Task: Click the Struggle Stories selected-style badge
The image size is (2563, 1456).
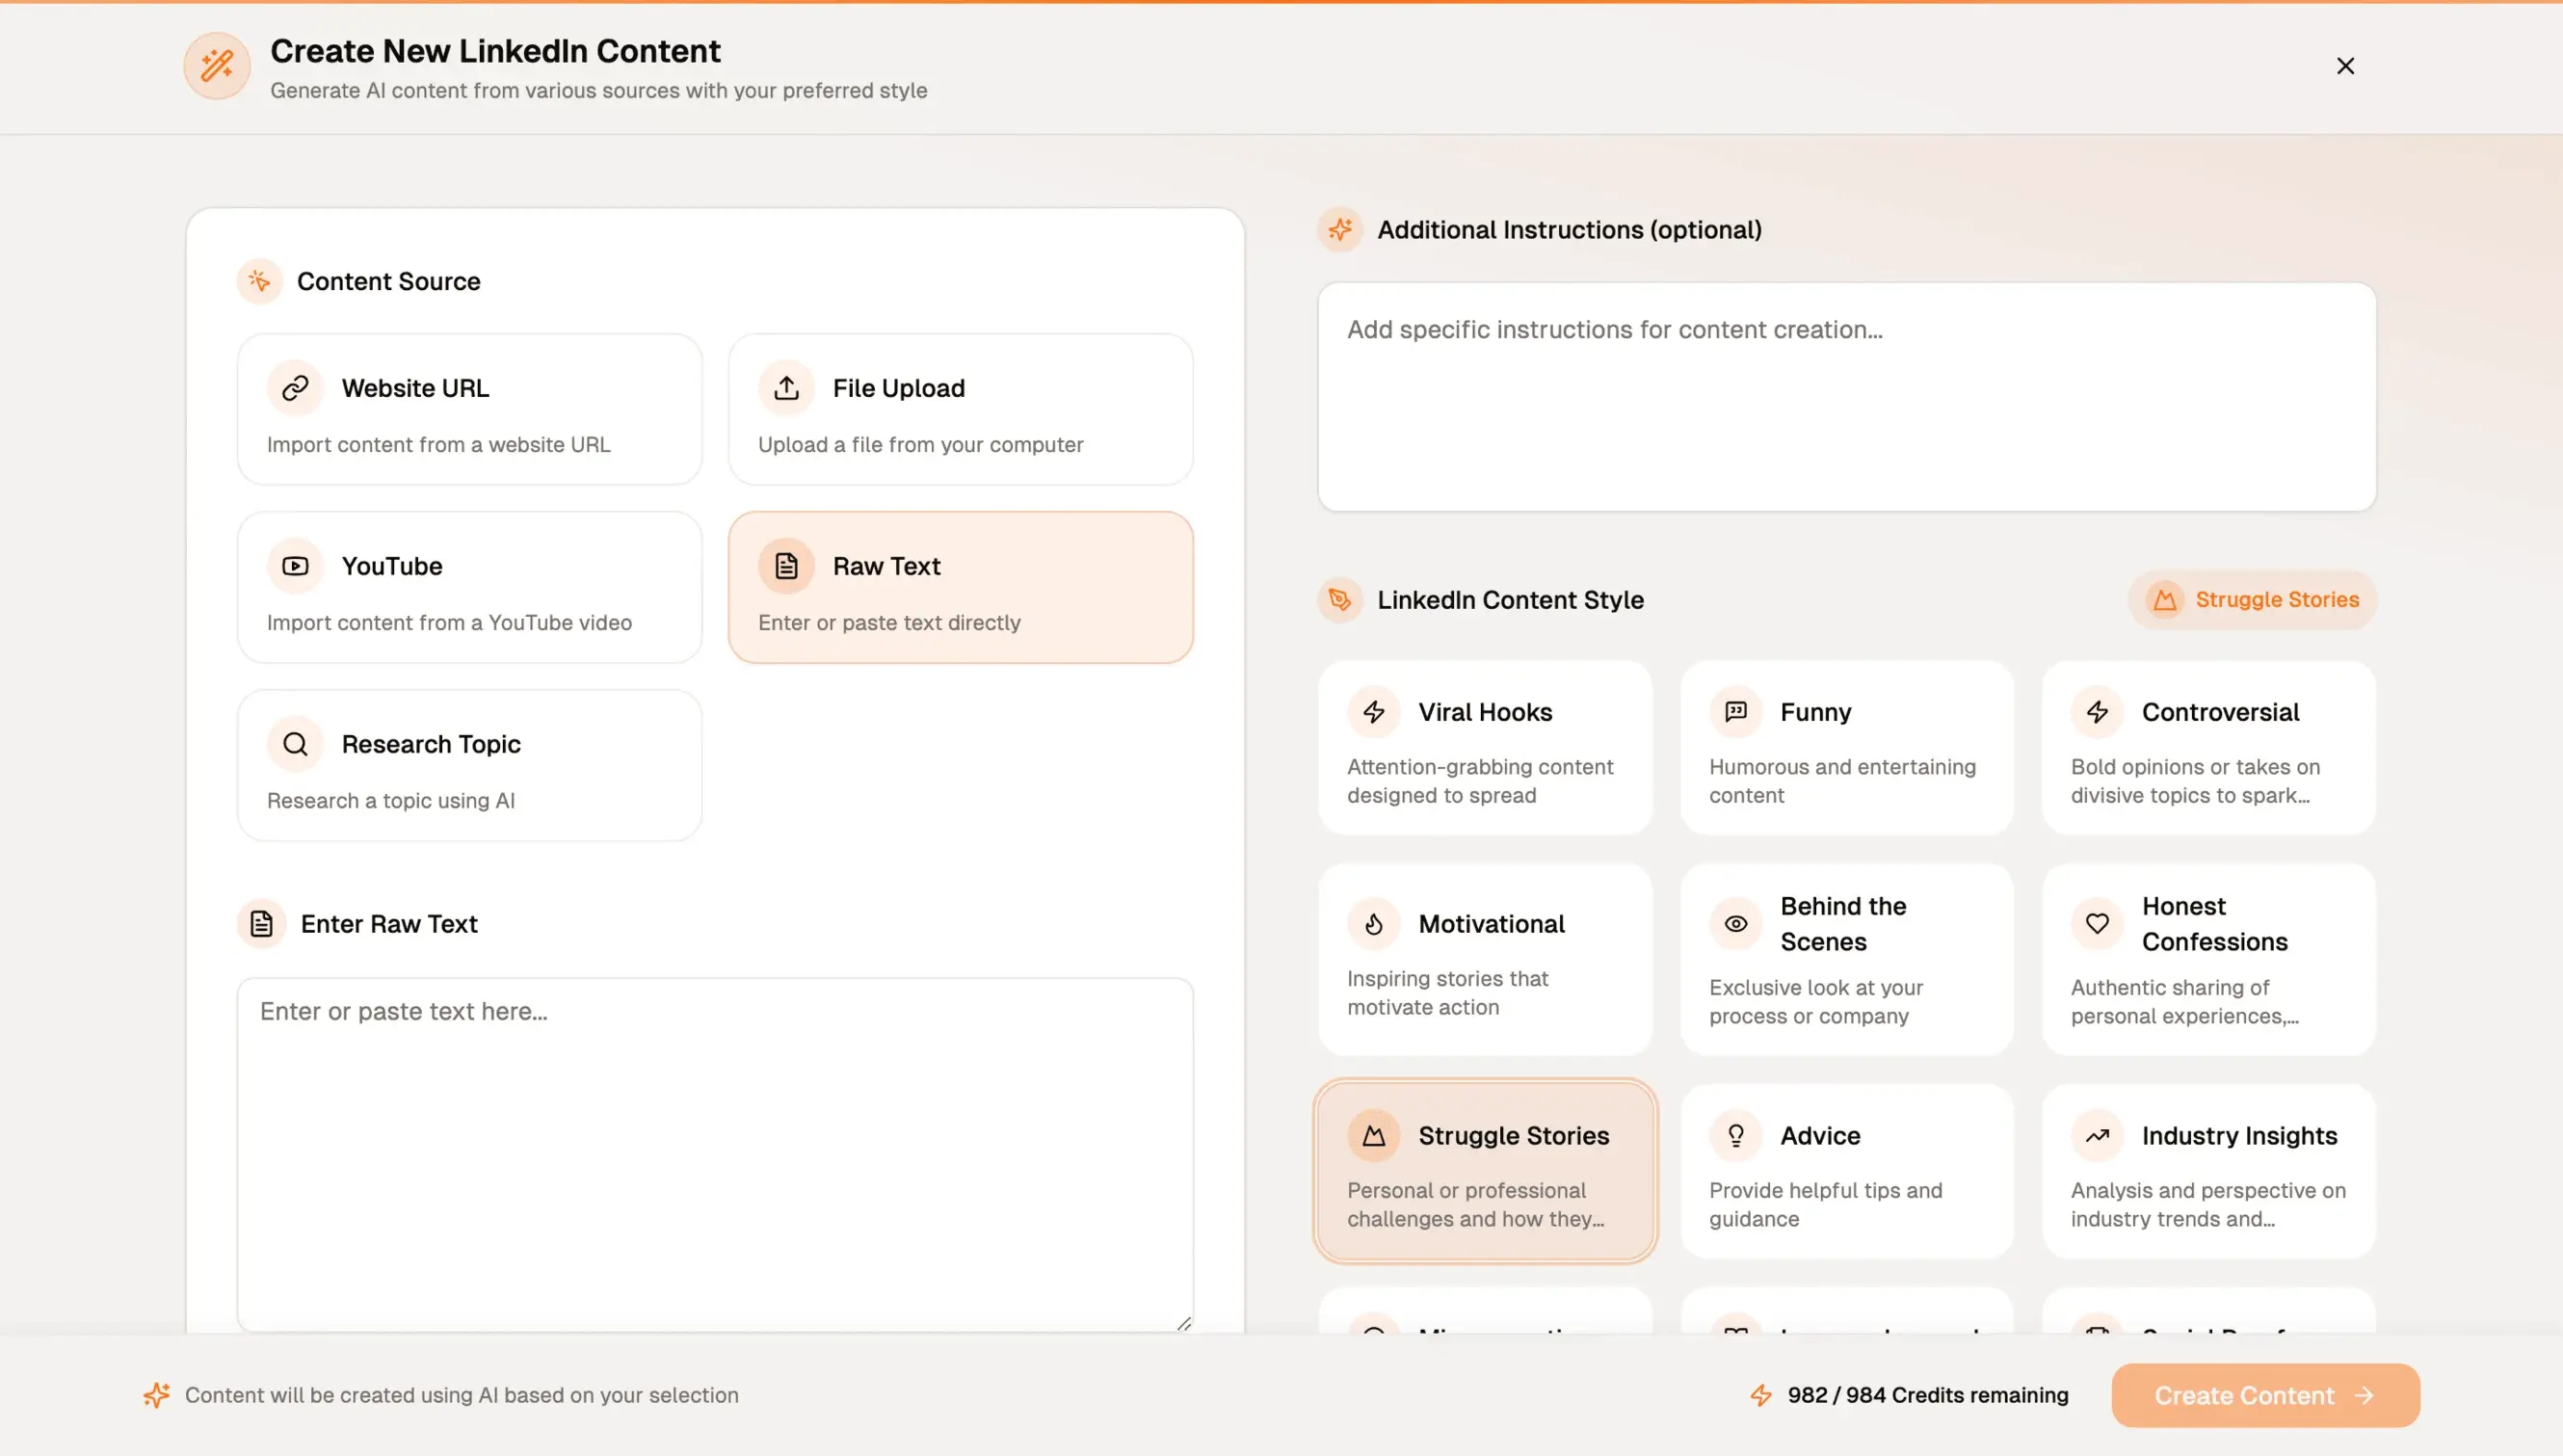Action: pos(2253,600)
